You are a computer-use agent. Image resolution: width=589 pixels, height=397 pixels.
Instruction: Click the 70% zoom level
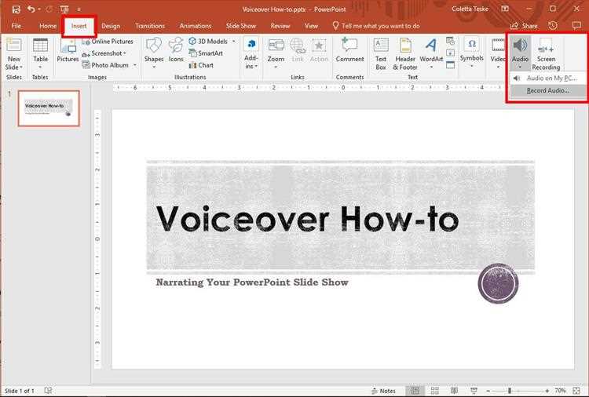click(x=560, y=391)
